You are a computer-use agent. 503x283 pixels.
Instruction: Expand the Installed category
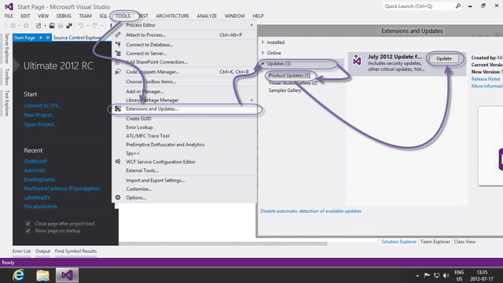(x=263, y=42)
